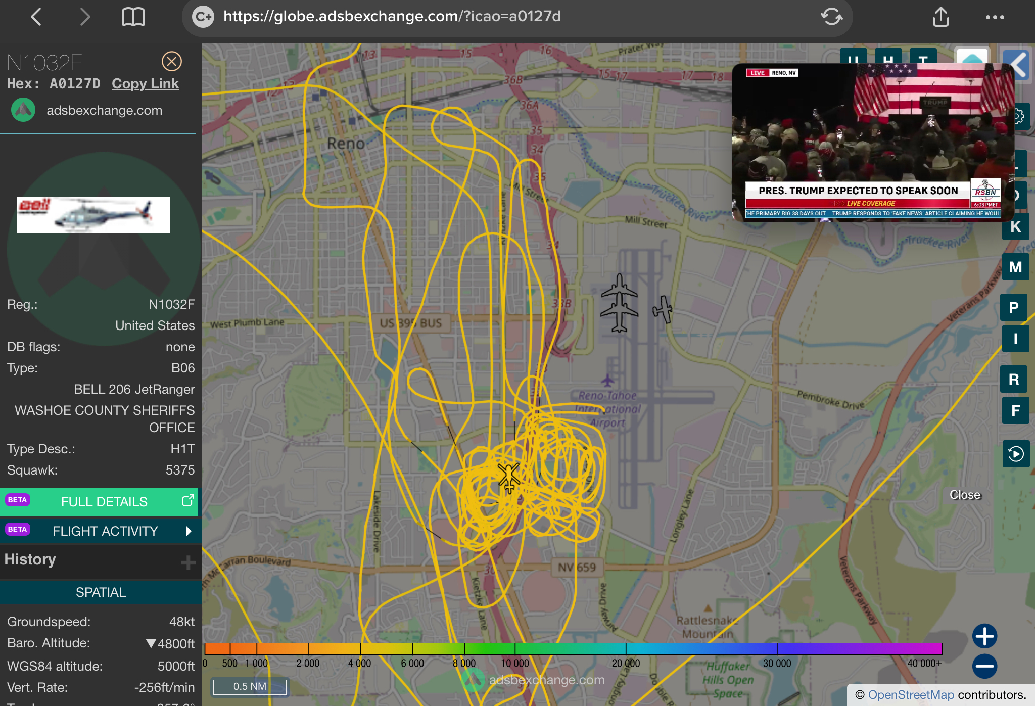Focus the globe.adsbexchange.com address field
1035x706 pixels.
(517, 17)
